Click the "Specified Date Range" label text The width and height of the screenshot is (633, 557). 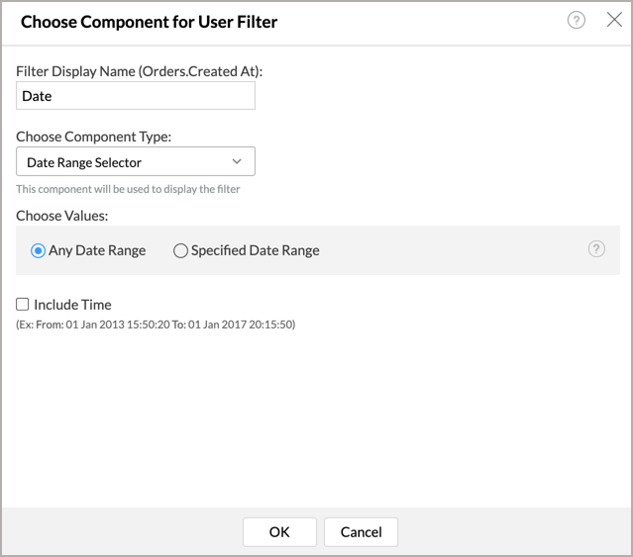255,251
